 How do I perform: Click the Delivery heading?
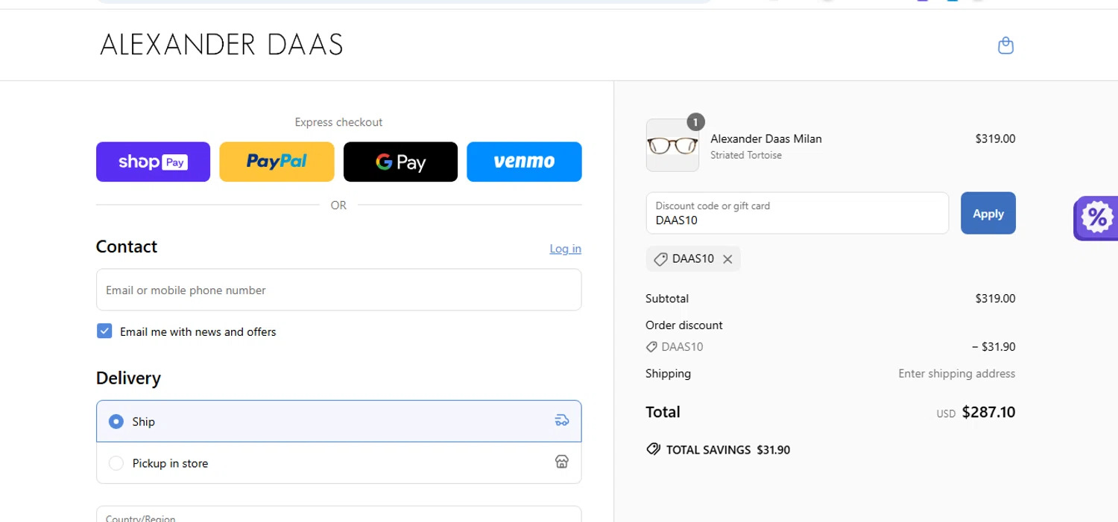pos(128,378)
